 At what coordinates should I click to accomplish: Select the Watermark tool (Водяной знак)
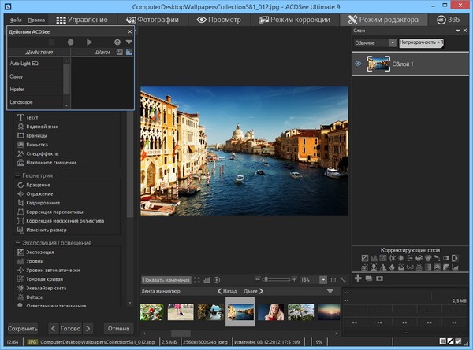coord(41,126)
